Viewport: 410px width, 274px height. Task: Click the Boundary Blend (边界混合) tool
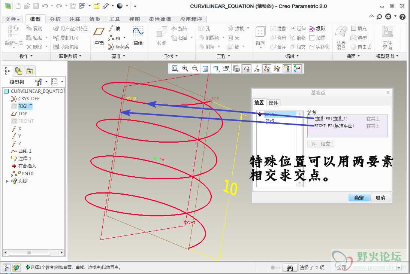pos(341,37)
